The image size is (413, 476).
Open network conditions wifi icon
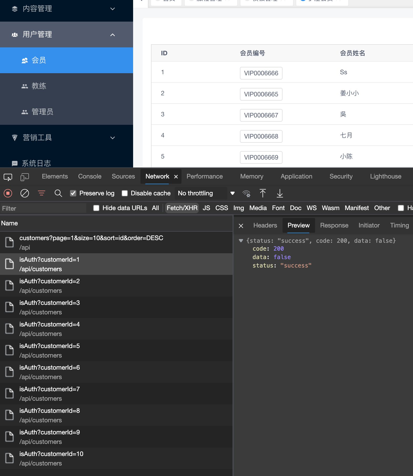point(246,194)
